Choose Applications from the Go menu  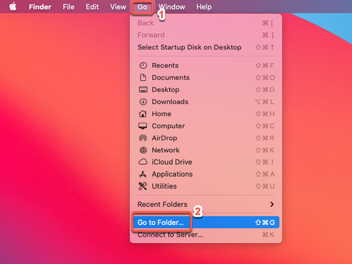(x=206, y=174)
